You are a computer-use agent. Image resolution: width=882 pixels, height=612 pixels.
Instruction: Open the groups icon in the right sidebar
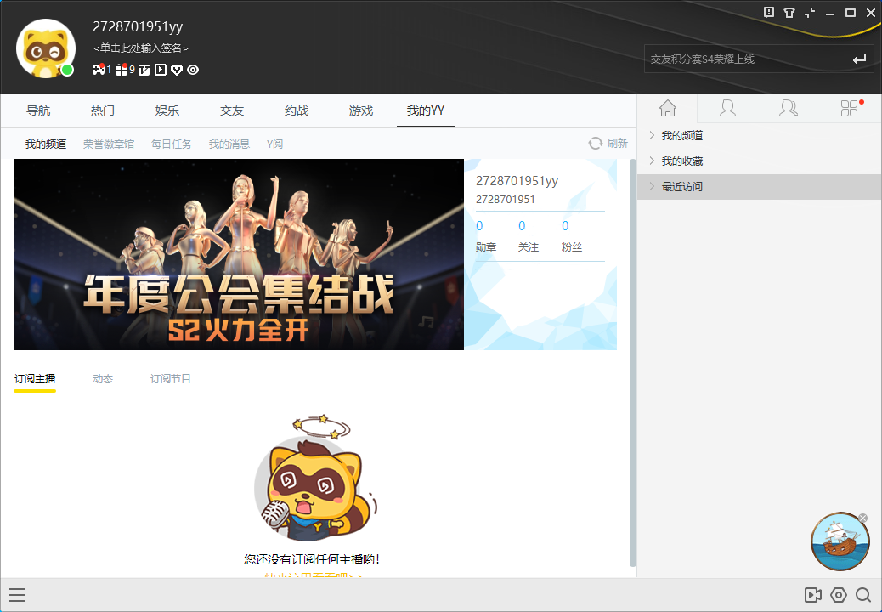coord(788,108)
